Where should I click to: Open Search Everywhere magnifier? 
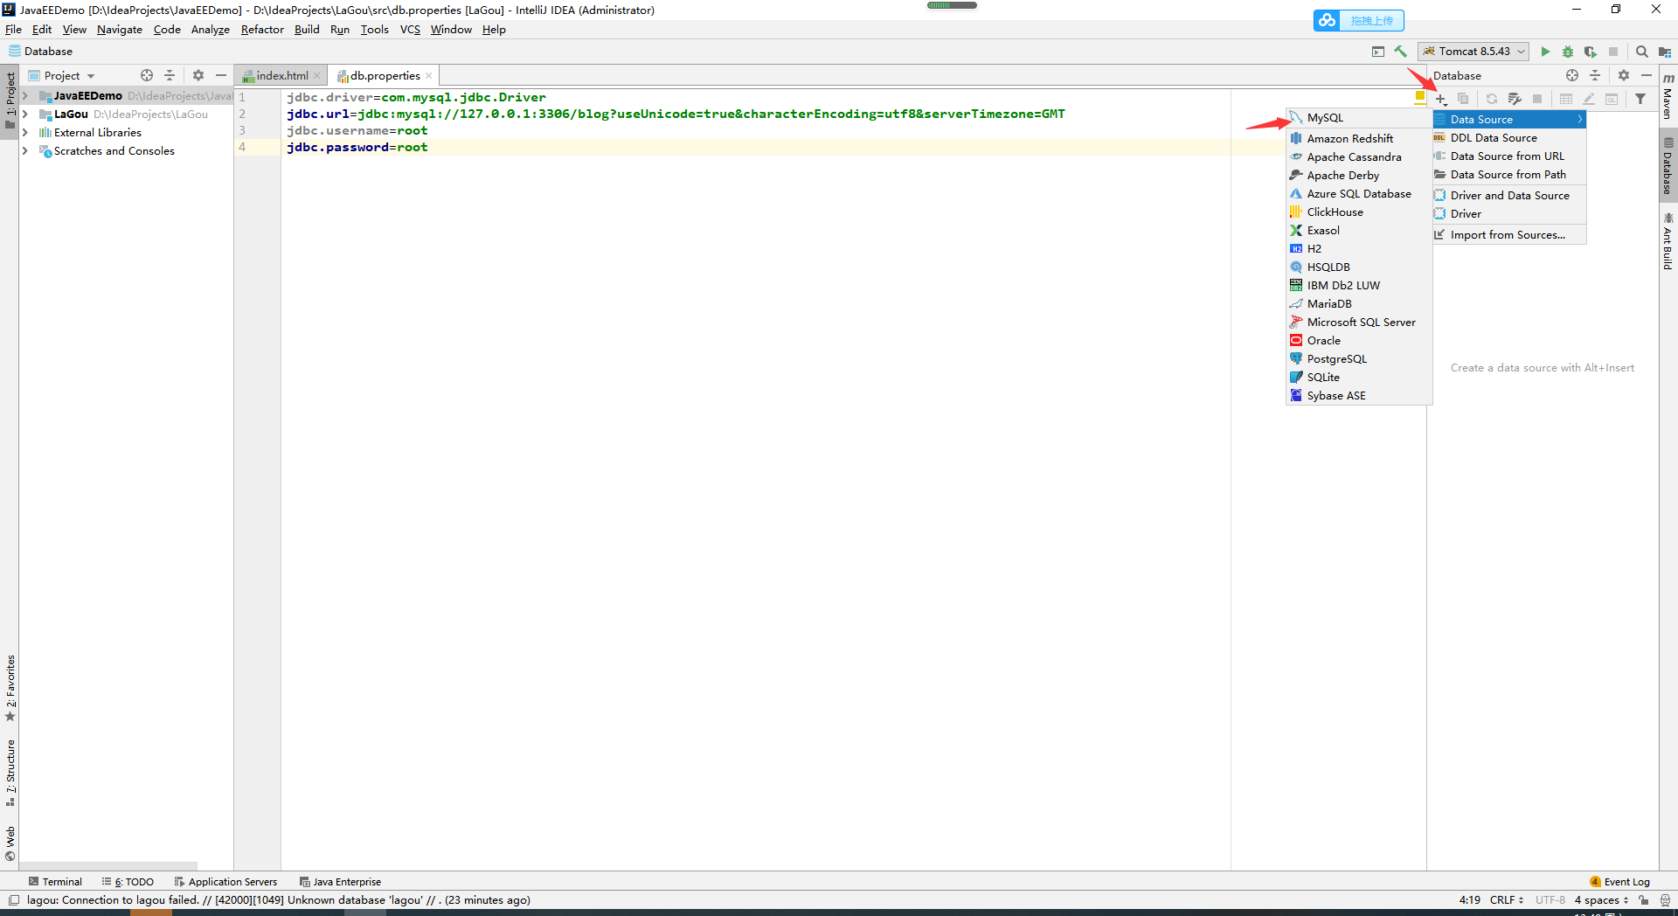pyautogui.click(x=1642, y=51)
